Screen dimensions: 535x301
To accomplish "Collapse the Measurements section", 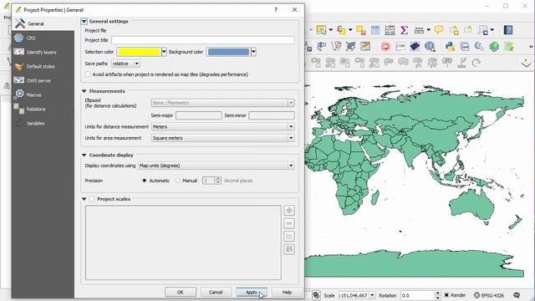I will click(x=84, y=91).
